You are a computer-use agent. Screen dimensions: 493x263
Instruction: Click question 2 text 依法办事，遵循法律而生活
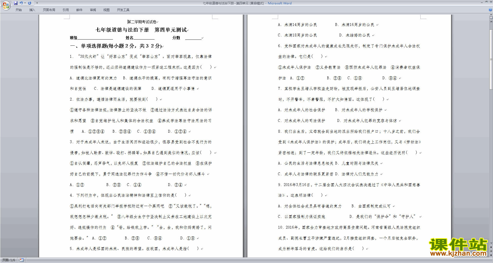(x=113, y=99)
